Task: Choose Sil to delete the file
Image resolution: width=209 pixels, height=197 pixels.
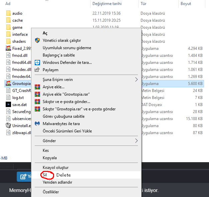Action: point(86,175)
